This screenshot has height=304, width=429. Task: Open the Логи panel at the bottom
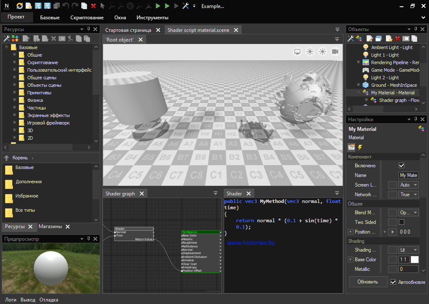click(10, 300)
